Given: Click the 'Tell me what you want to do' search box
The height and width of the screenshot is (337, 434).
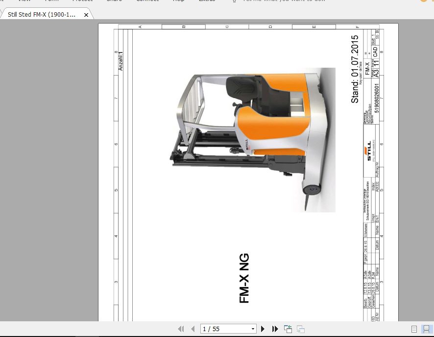Looking at the screenshot, I should (x=283, y=1).
